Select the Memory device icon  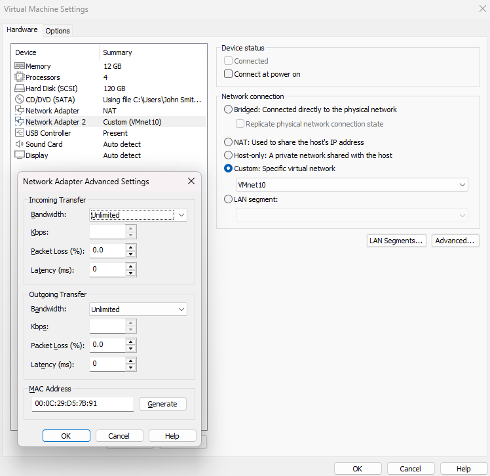20,66
